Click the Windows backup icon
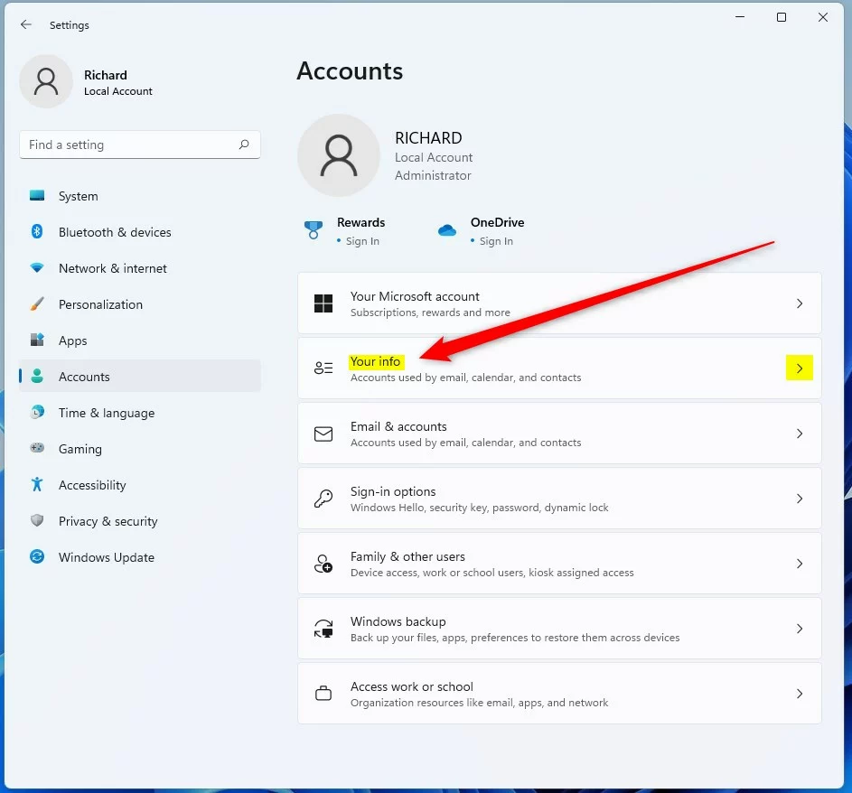 323,629
